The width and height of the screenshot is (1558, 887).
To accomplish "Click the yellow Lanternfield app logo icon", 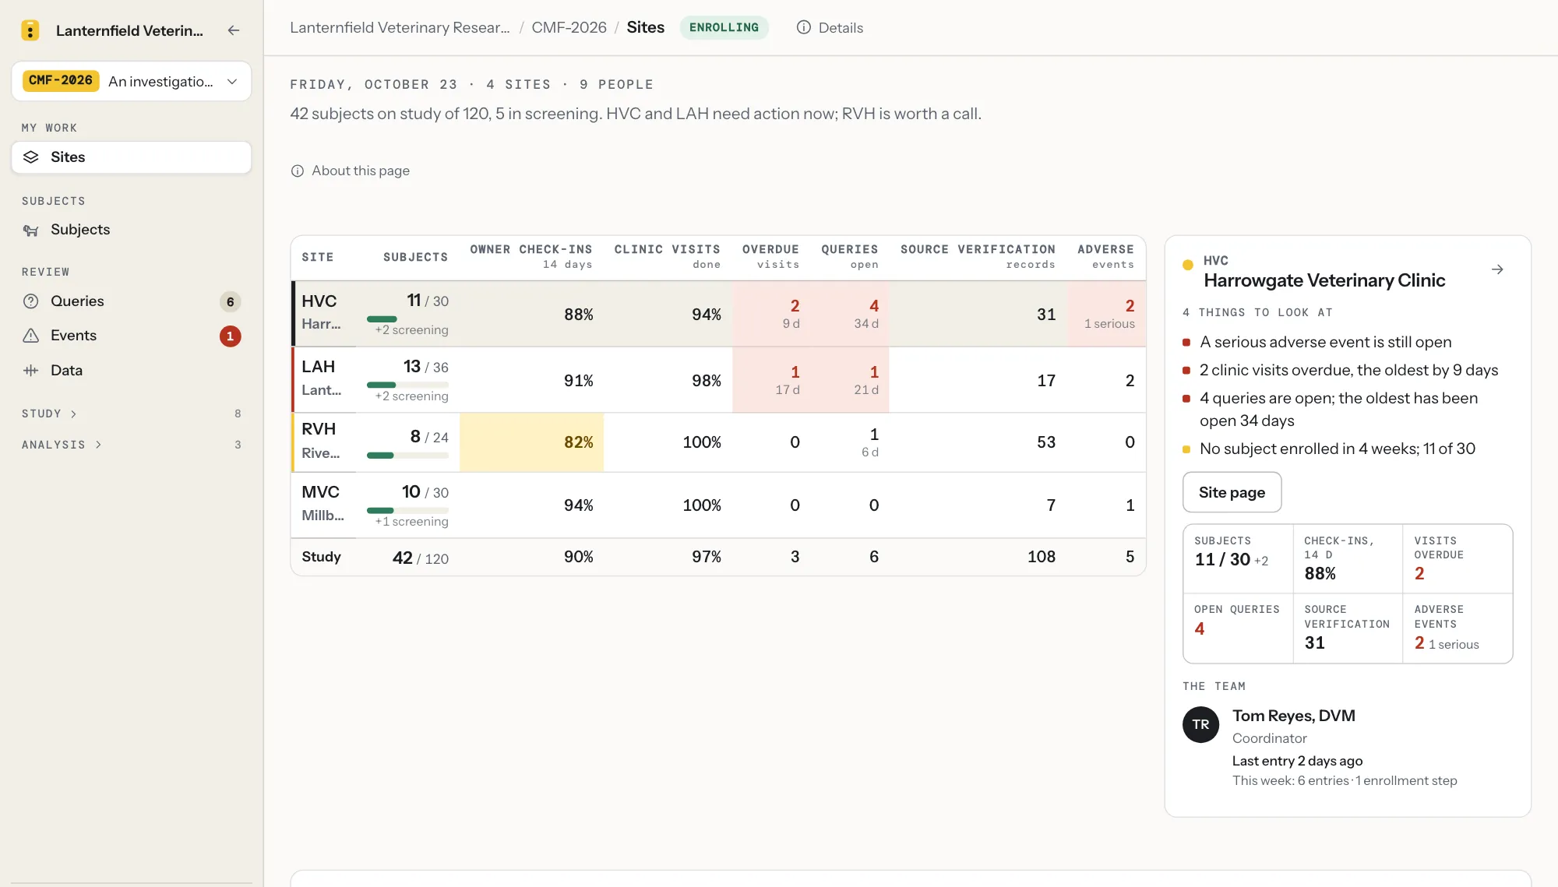I will click(x=30, y=30).
